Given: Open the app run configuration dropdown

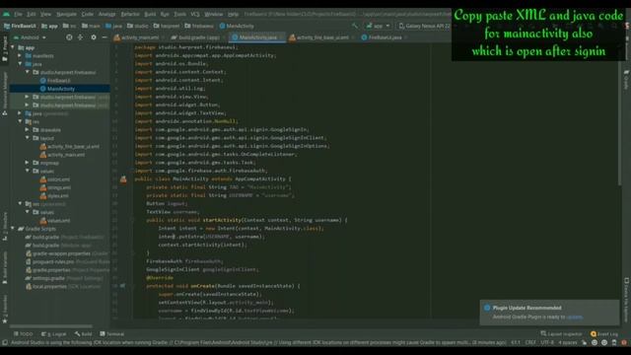Looking at the screenshot, I should click(379, 26).
